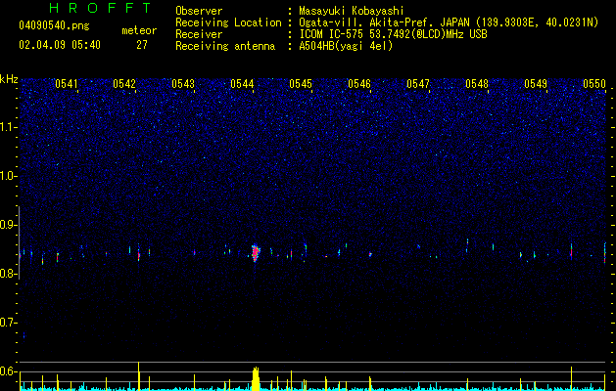The height and width of the screenshot is (391, 616).
Task: Click the 0.8 kHz axis label
Action: 8,274
